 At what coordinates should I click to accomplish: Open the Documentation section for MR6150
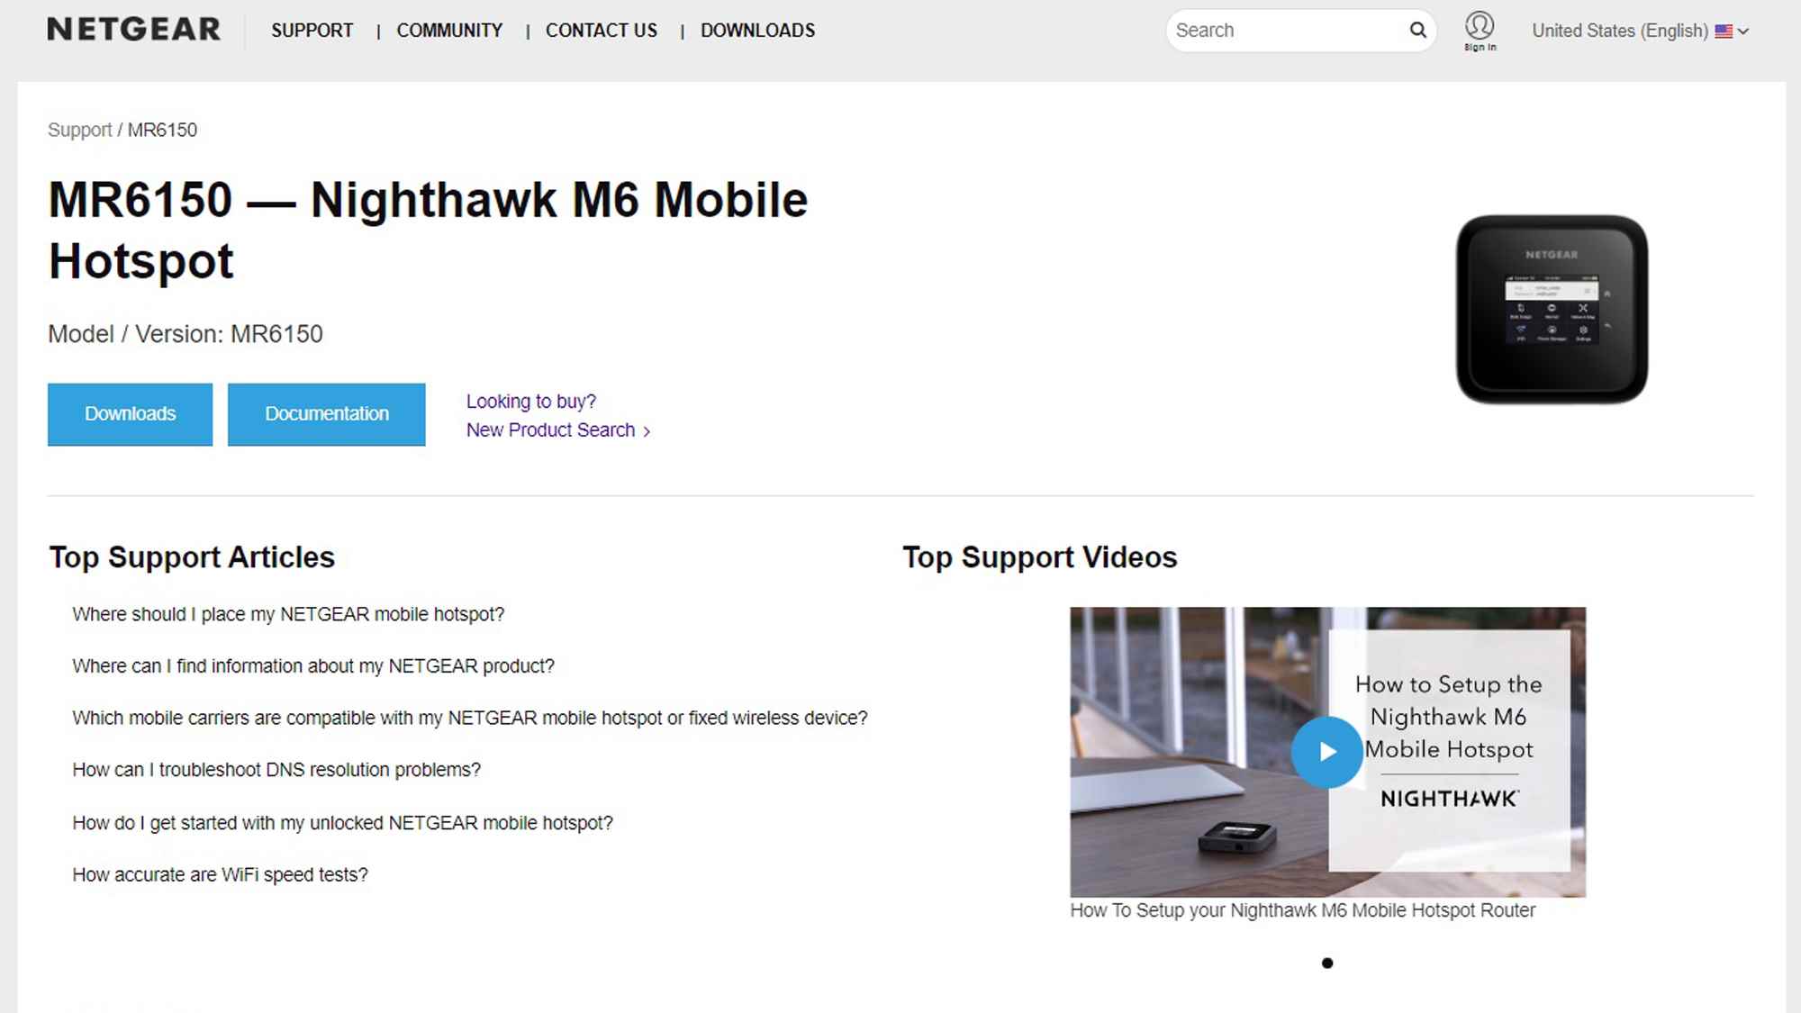pos(327,413)
